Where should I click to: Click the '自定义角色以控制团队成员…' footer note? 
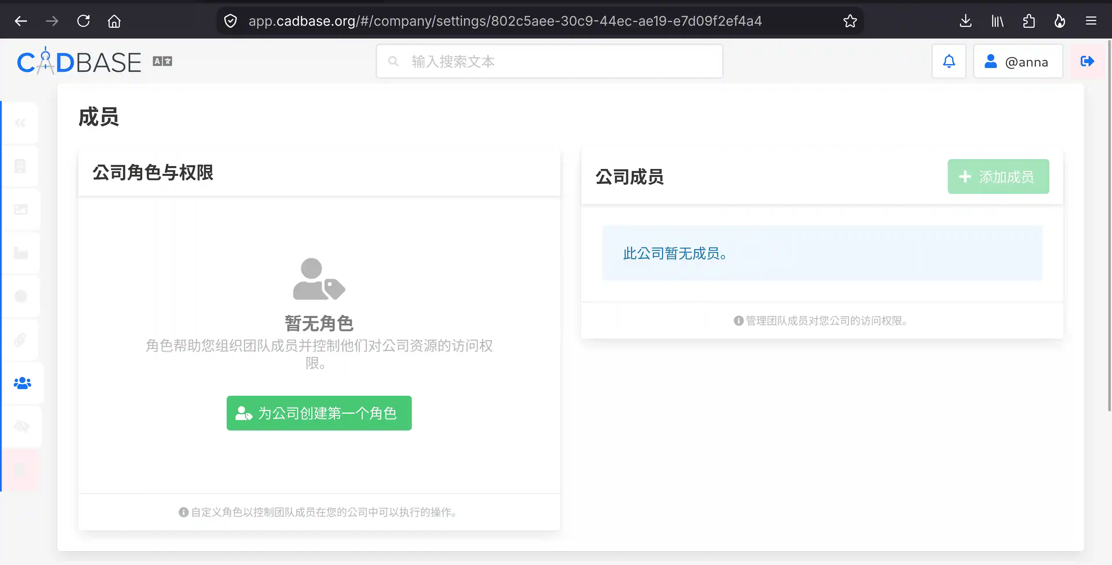pyautogui.click(x=319, y=512)
